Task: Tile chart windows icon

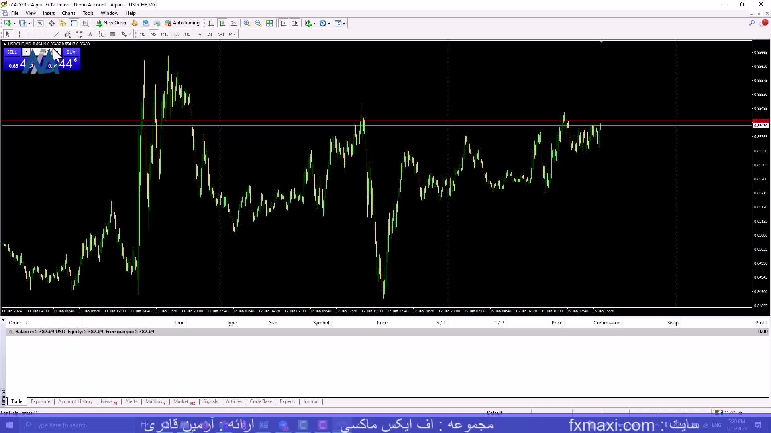Action: 269,23
